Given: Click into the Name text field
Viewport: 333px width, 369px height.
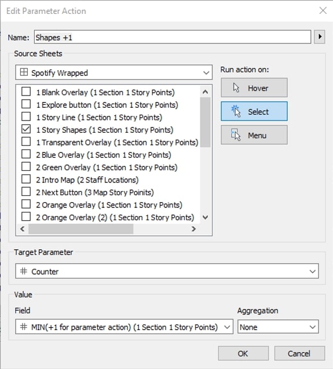Looking at the screenshot, I should pyautogui.click(x=173, y=37).
